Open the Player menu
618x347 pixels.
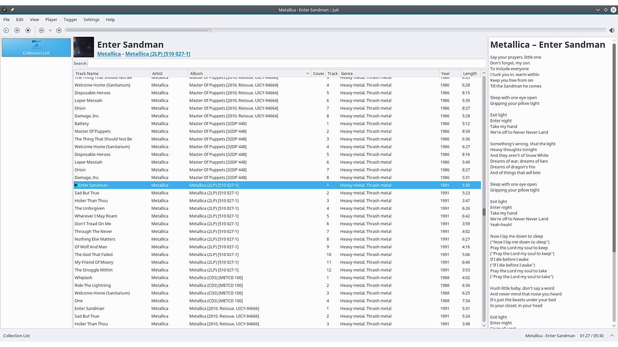click(51, 20)
